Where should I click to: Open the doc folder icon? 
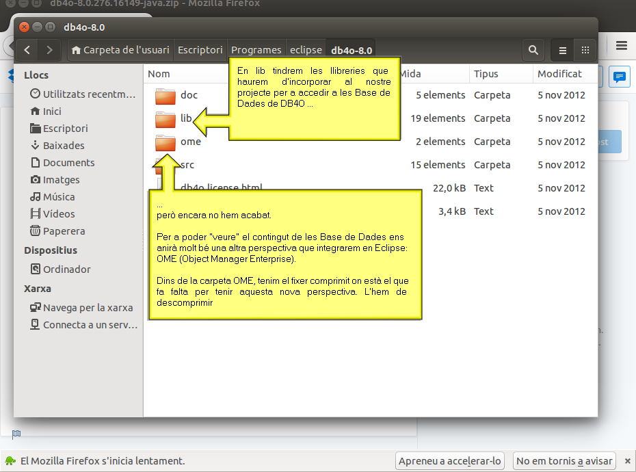(x=165, y=96)
